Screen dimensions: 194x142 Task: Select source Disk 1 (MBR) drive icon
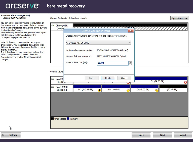click(x=53, y=87)
